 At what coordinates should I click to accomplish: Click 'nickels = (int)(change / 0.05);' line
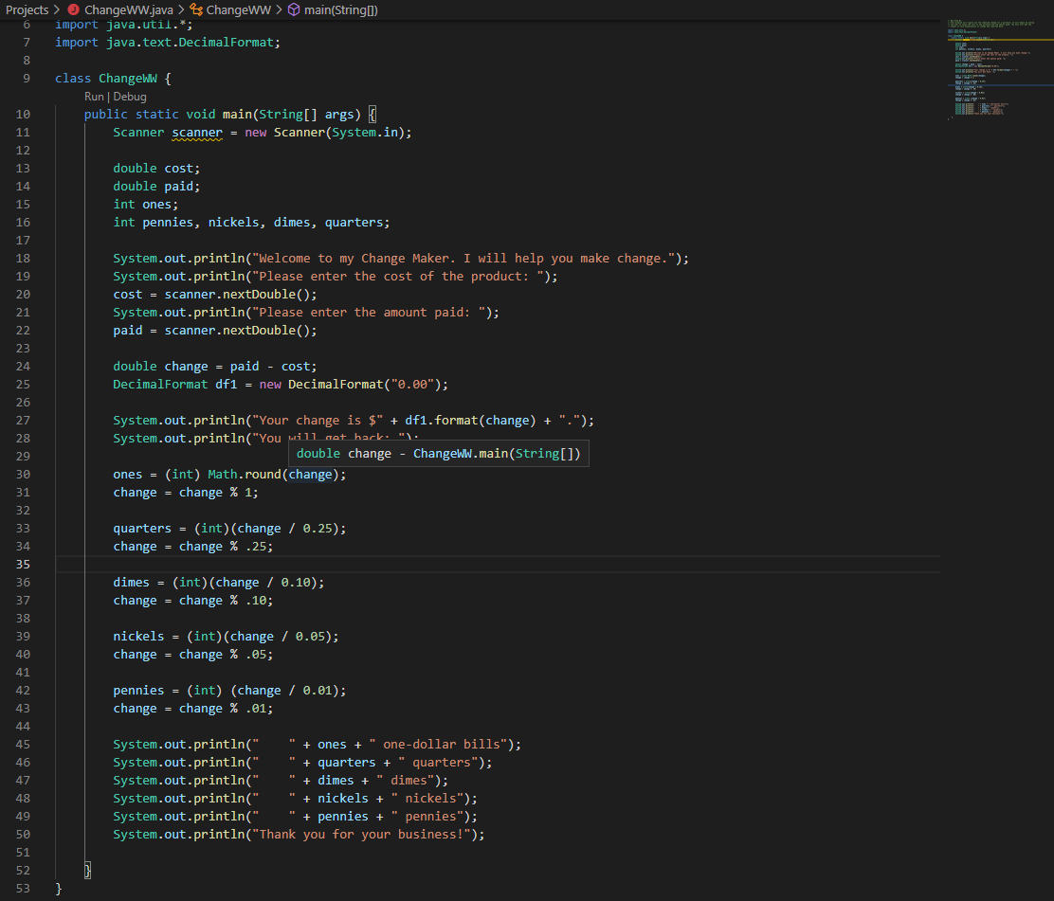(226, 637)
